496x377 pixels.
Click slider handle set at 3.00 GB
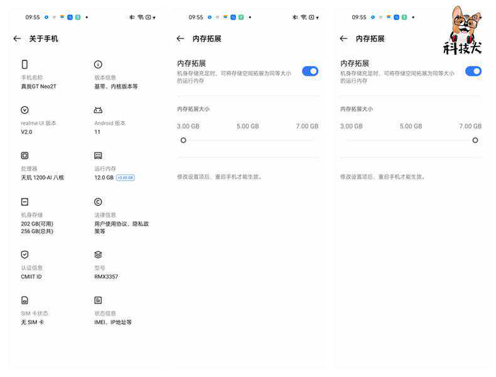tap(183, 140)
